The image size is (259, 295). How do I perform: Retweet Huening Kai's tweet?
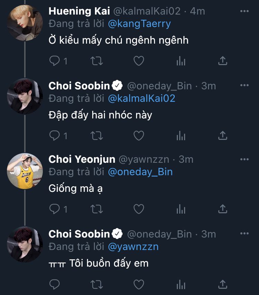[x=97, y=61]
